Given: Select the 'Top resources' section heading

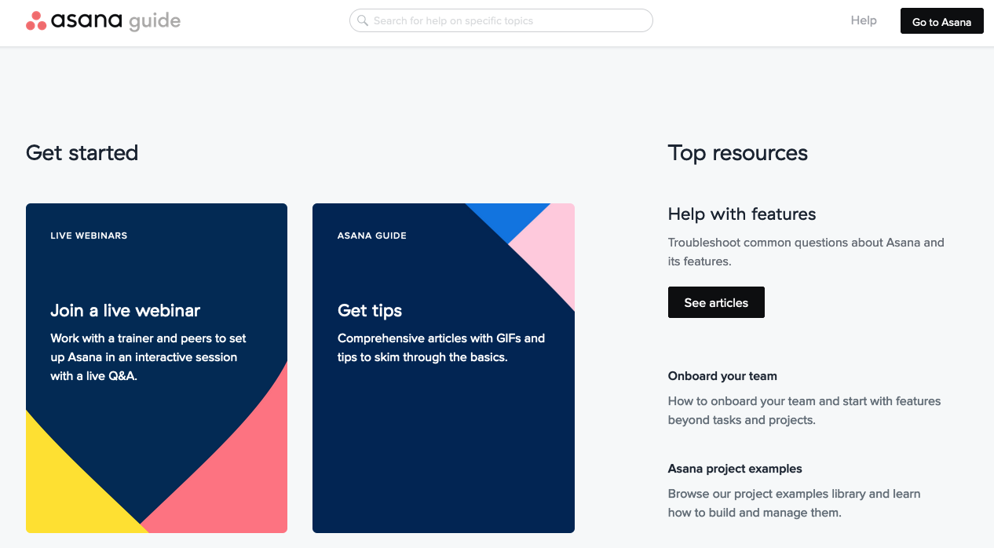Looking at the screenshot, I should point(738,153).
